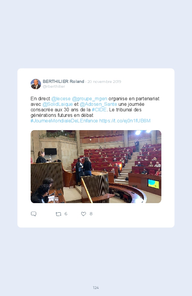Follow the t.co/ej0n1fUB8M link

click(x=125, y=121)
